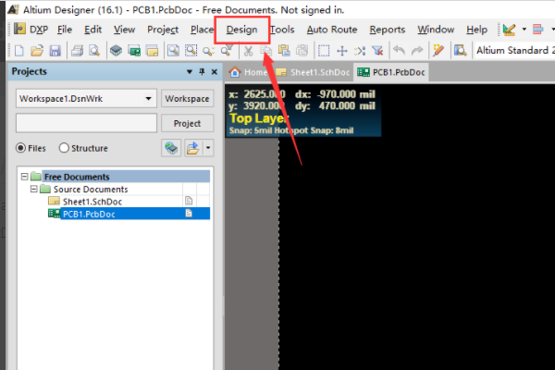Zoom to fit document icon
The image size is (555, 370).
pyautogui.click(x=173, y=51)
